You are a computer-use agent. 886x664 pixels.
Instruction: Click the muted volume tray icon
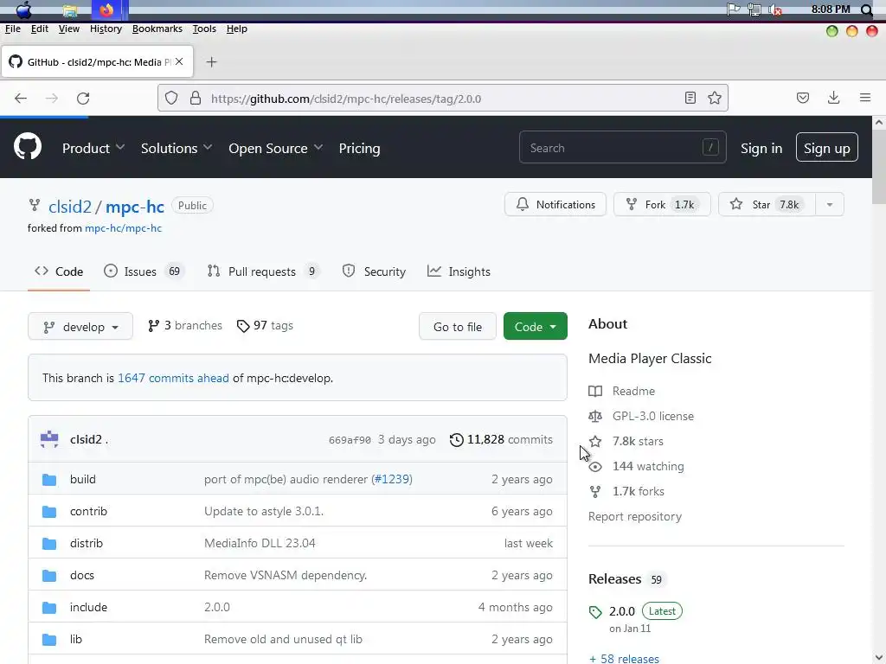[776, 10]
